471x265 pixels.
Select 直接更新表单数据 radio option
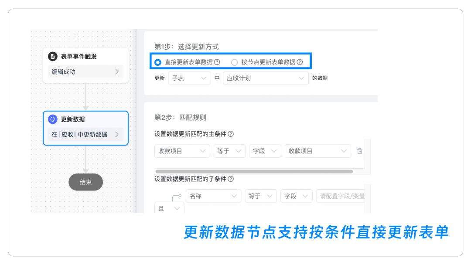[x=158, y=62]
